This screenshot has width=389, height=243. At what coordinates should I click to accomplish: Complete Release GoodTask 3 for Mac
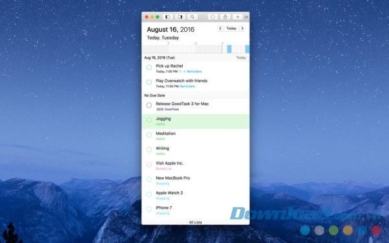pos(149,105)
